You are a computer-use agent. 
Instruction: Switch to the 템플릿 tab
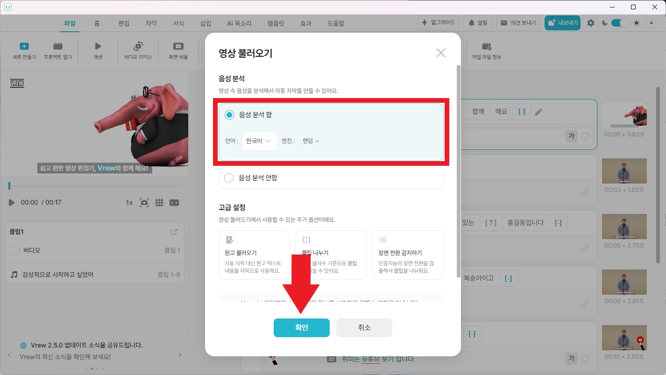point(276,23)
